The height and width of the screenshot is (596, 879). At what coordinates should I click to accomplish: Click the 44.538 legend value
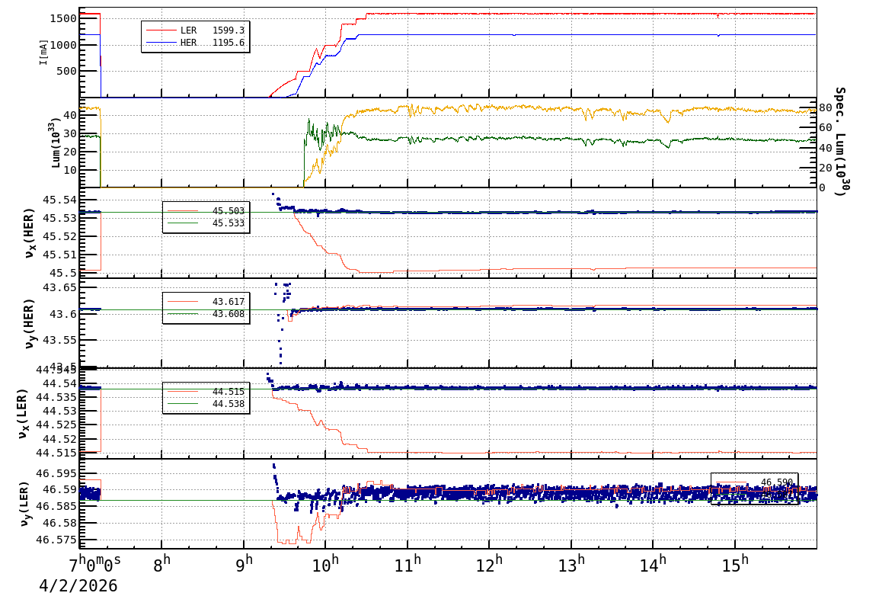tap(229, 404)
